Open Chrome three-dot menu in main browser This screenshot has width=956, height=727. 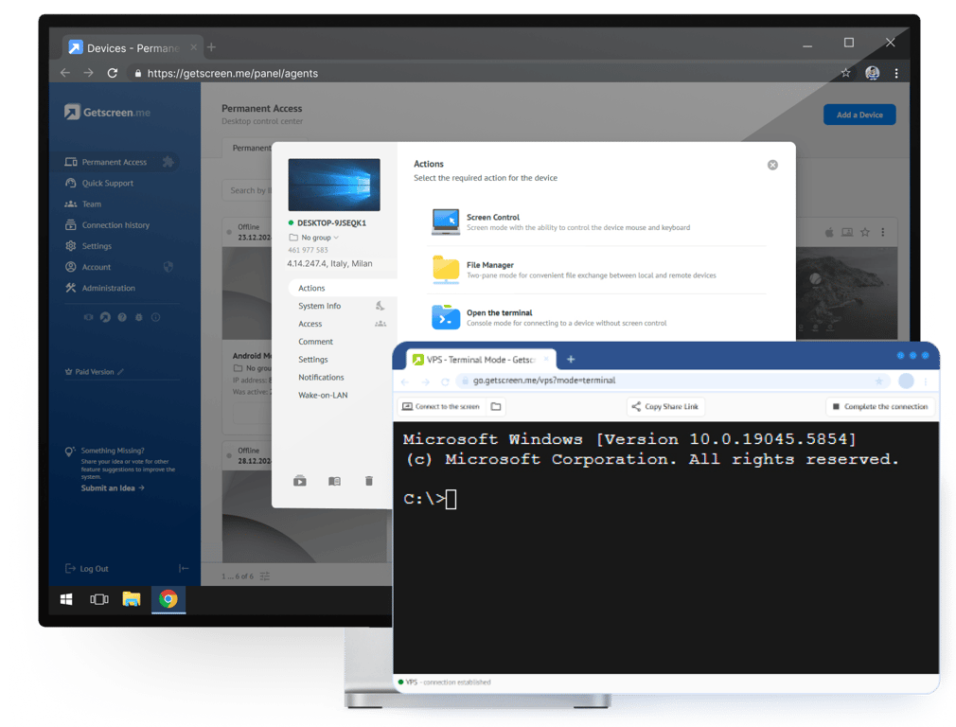(x=896, y=73)
